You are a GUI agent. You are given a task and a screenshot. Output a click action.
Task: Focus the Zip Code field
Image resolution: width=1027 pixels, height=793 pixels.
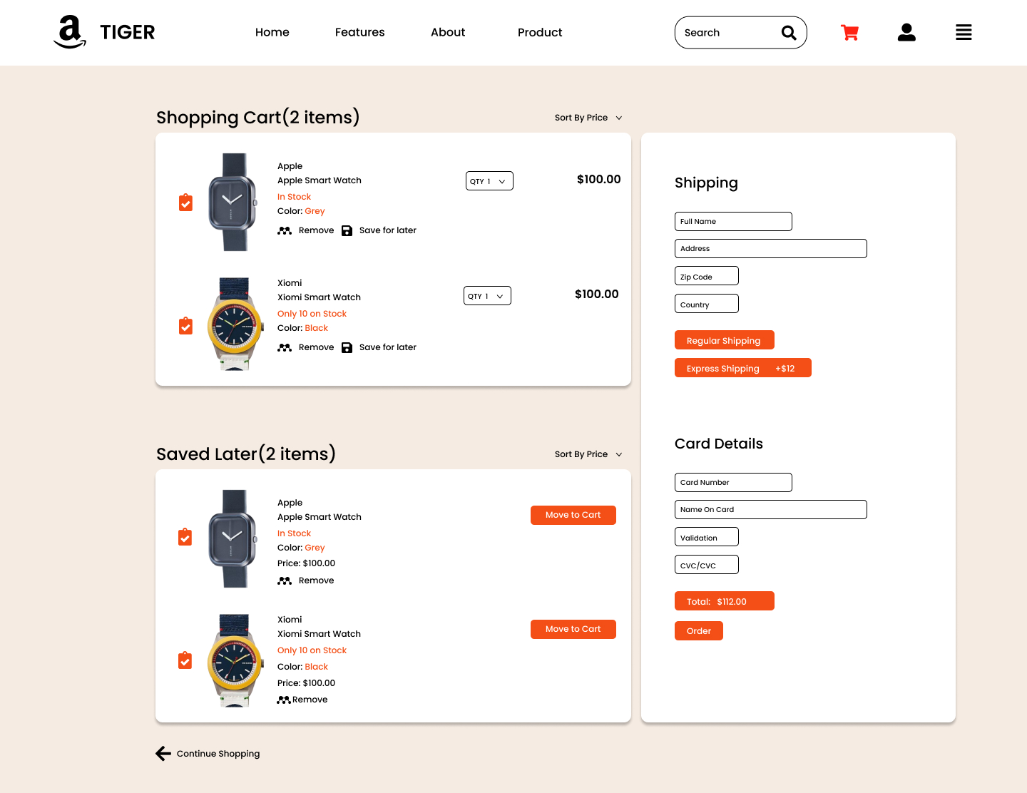tap(707, 276)
